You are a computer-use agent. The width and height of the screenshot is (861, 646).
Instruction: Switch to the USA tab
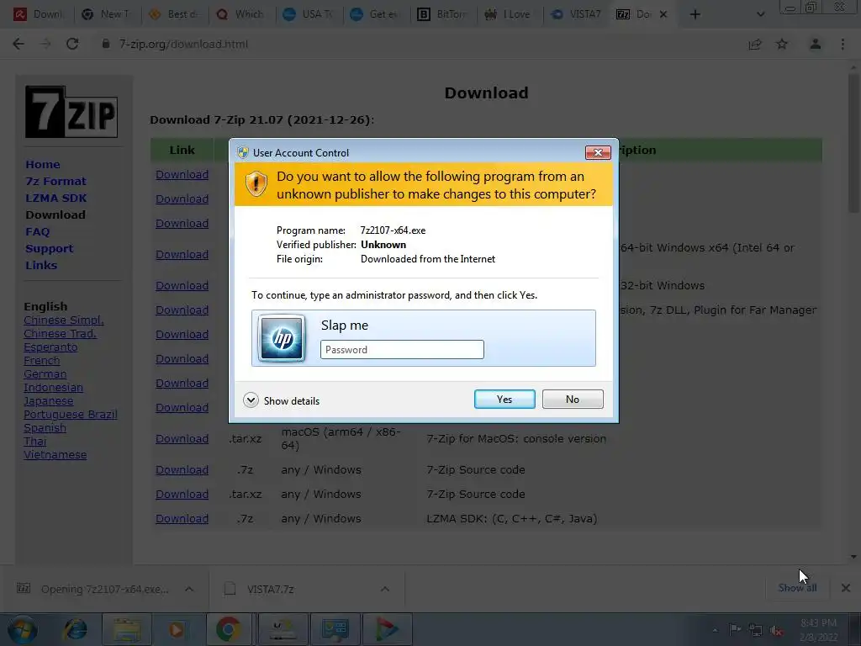(309, 14)
